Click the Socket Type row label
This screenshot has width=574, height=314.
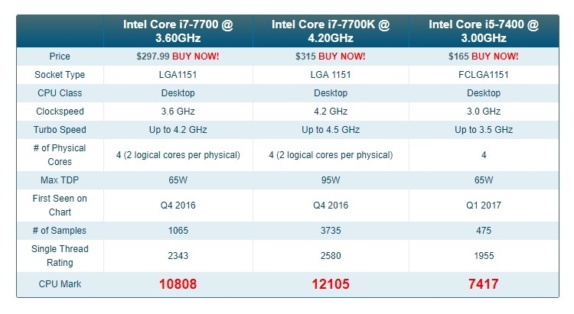tap(60, 75)
